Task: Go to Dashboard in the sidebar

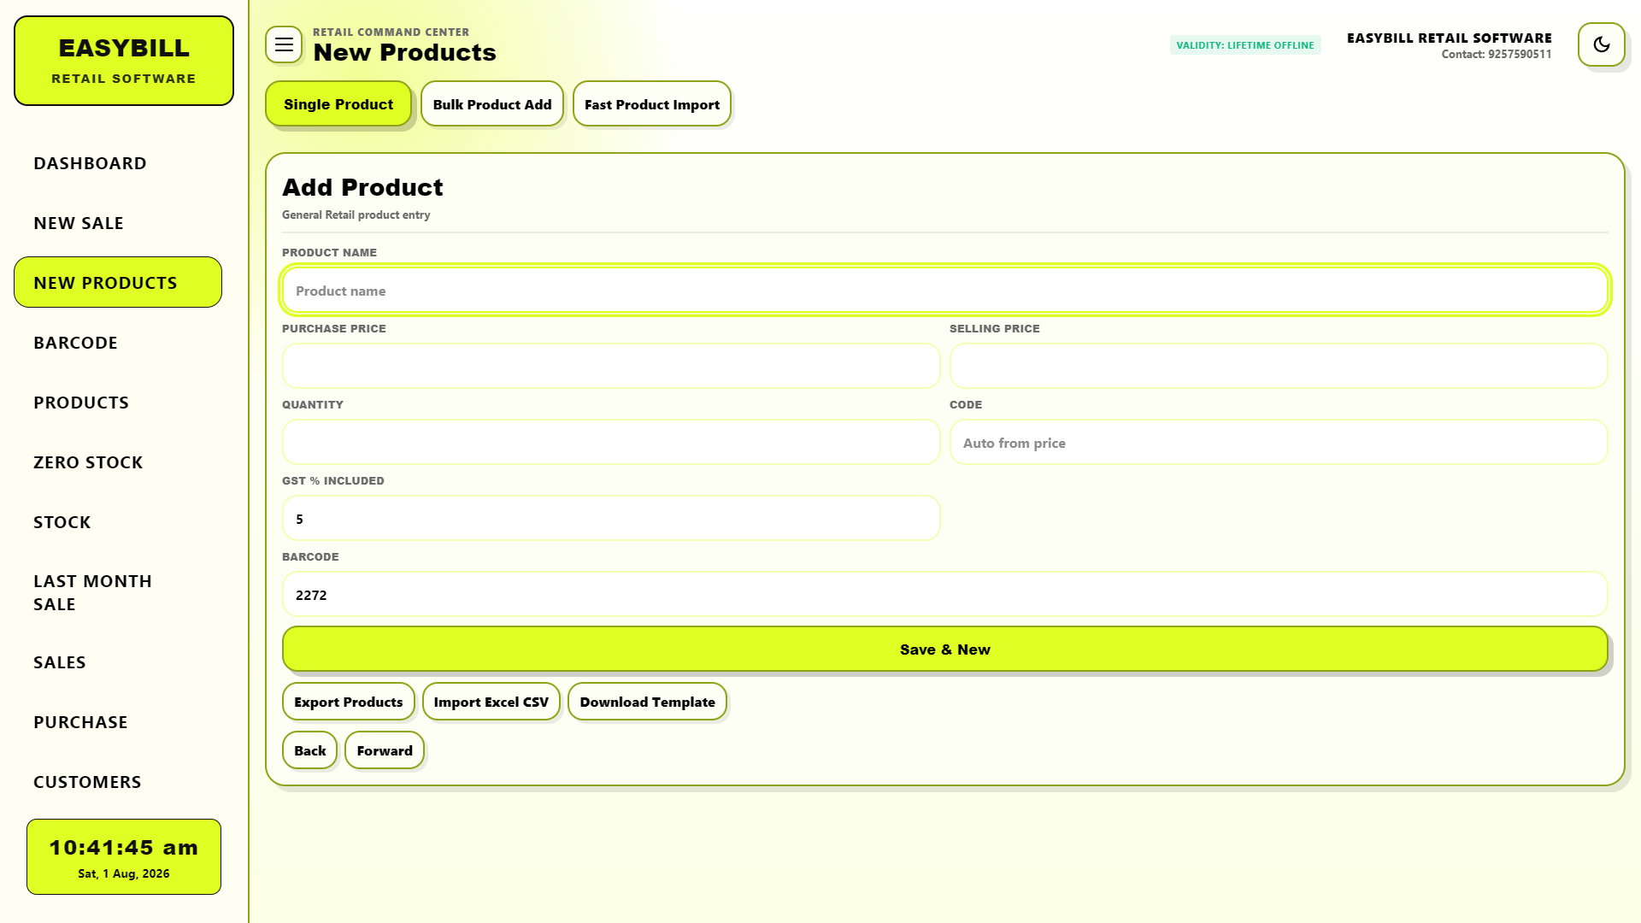Action: [118, 163]
